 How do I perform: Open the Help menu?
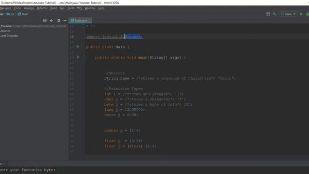101,8
